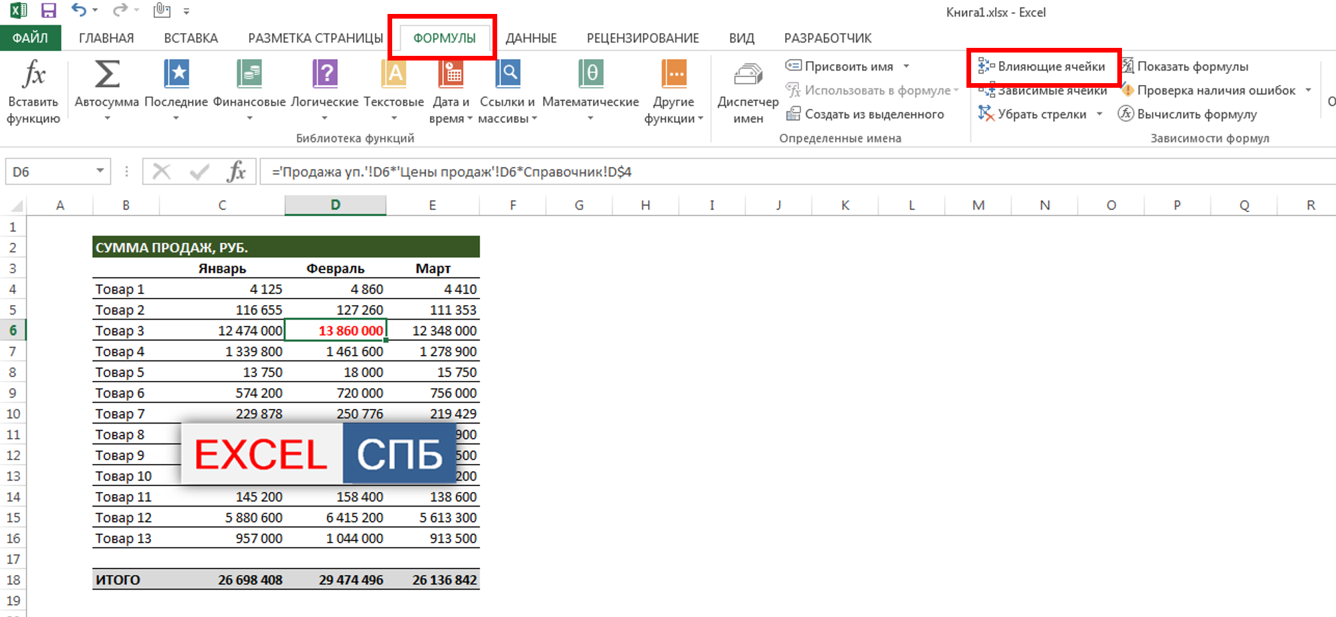
Task: Click Evaluate Formula (Вычислить формулу)
Action: pos(1188,114)
